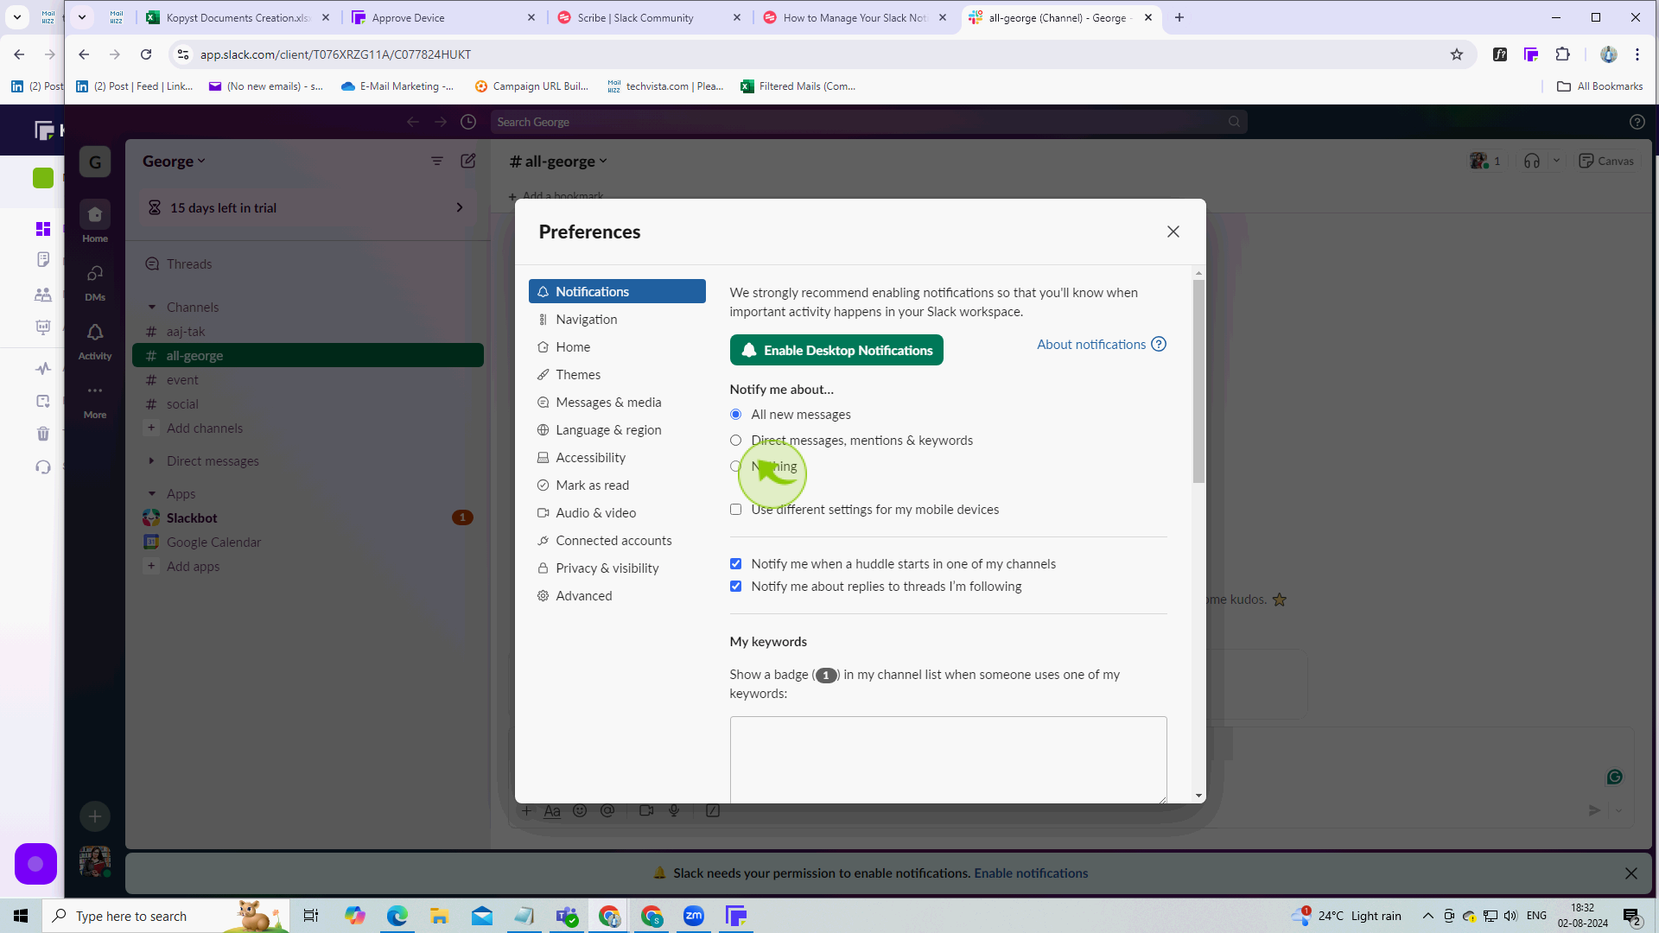Image resolution: width=1659 pixels, height=933 pixels.
Task: Uncheck notify about thread replies I'm following
Action: pos(736,587)
